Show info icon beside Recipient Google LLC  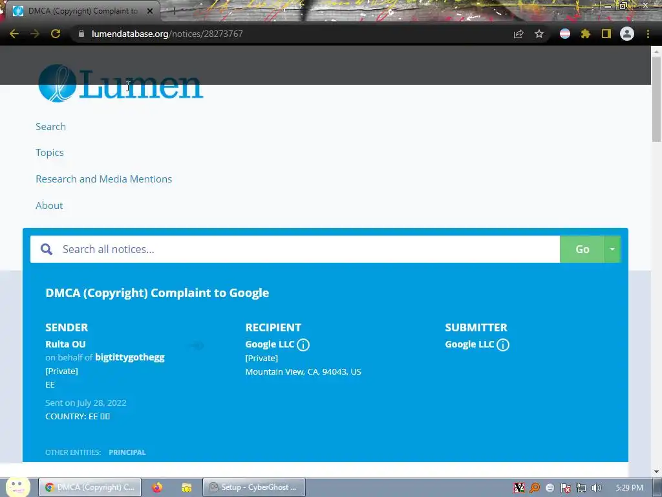[303, 345]
